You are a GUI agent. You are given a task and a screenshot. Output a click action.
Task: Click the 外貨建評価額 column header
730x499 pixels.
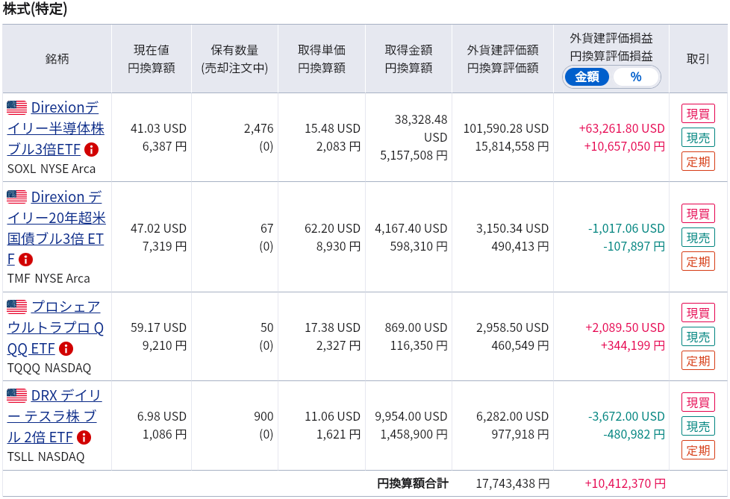503,59
